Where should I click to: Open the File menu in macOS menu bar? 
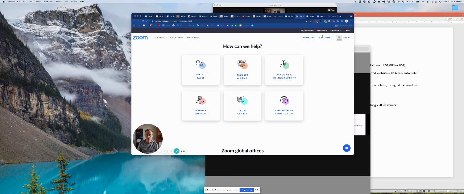(19, 1)
